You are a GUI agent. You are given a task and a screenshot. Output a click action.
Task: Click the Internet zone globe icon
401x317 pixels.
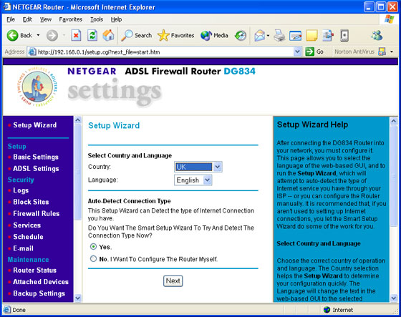click(327, 310)
